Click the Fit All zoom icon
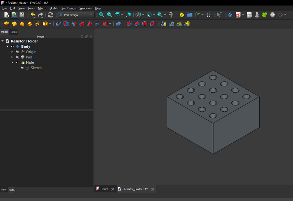Viewport: 293px width, 201px height. [101, 15]
